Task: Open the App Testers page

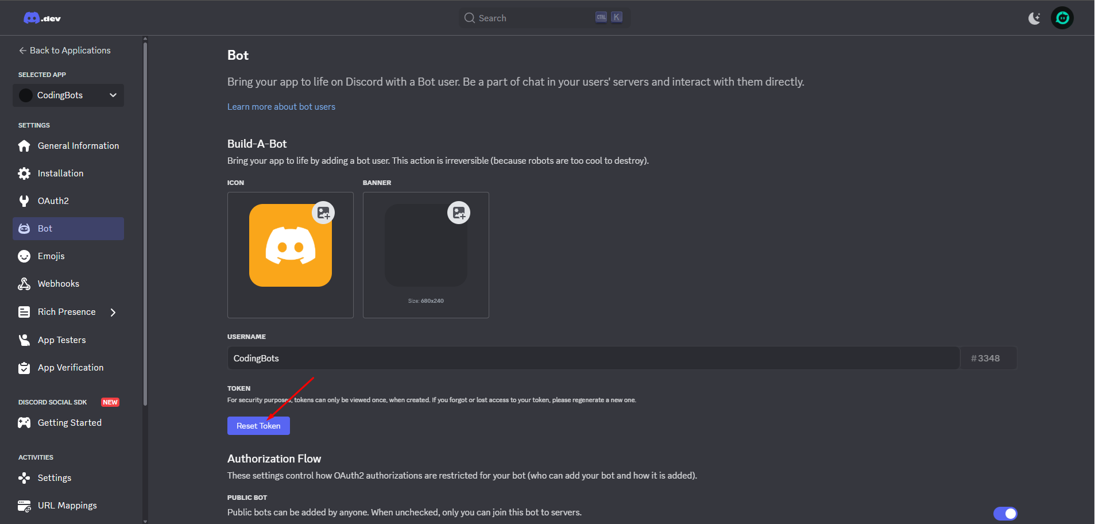Action: click(68, 340)
